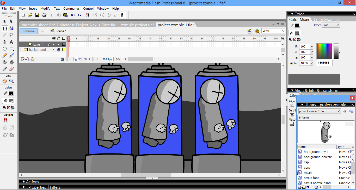The image size is (356, 190).
Task: Switch to the Color Swatches tab
Action: [x=327, y=20]
